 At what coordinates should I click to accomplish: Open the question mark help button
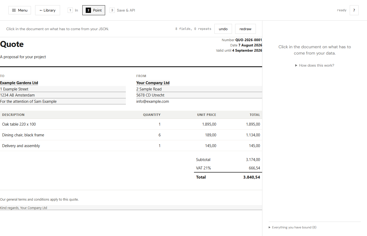pos(354,10)
